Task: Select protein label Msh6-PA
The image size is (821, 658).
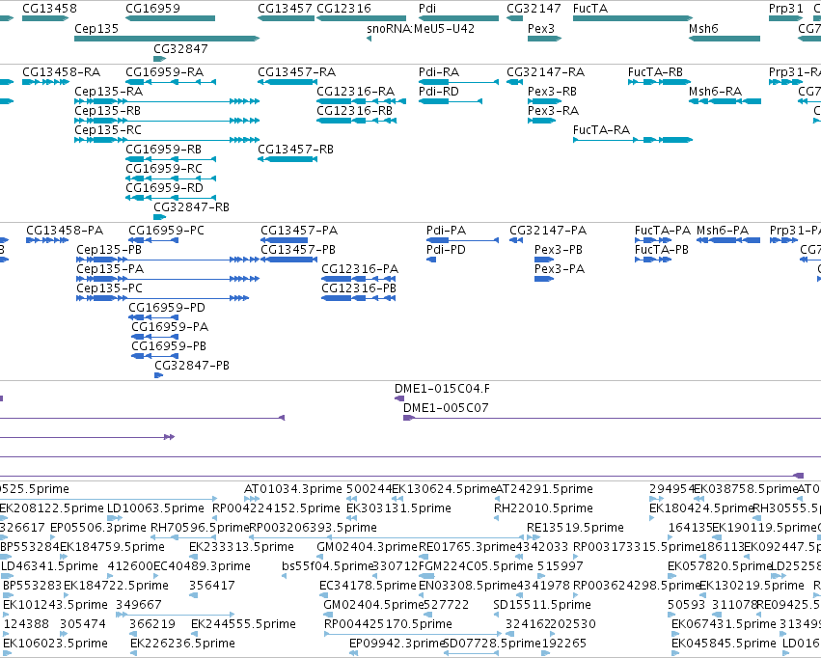Action: coord(723,231)
